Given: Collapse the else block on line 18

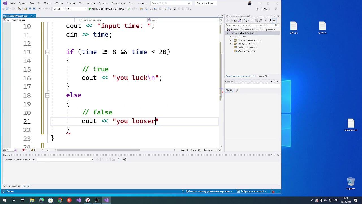Looking at the screenshot, I should (47, 95).
